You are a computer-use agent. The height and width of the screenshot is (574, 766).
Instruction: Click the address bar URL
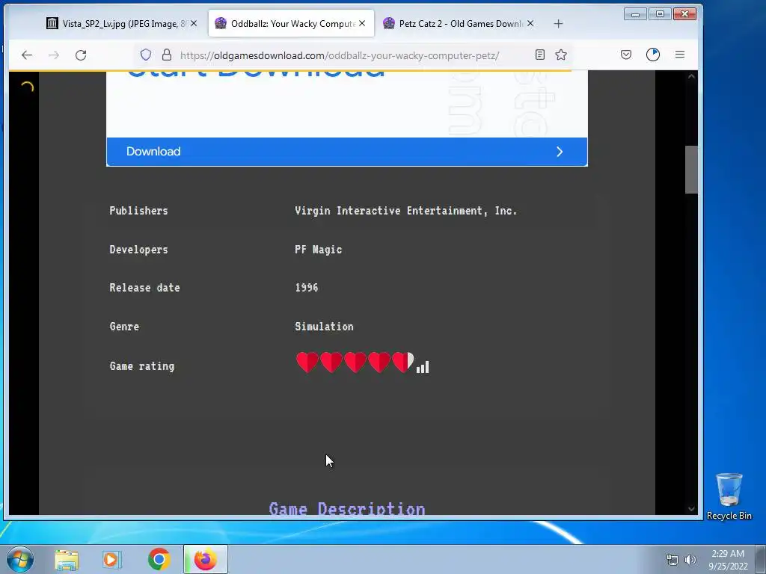(x=340, y=55)
